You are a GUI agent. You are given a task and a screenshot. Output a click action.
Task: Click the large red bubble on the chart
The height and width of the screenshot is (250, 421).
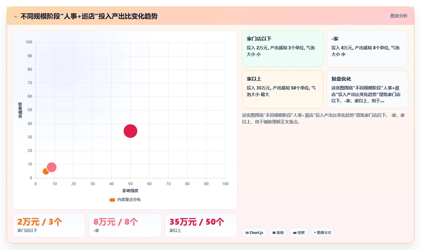coord(130,131)
